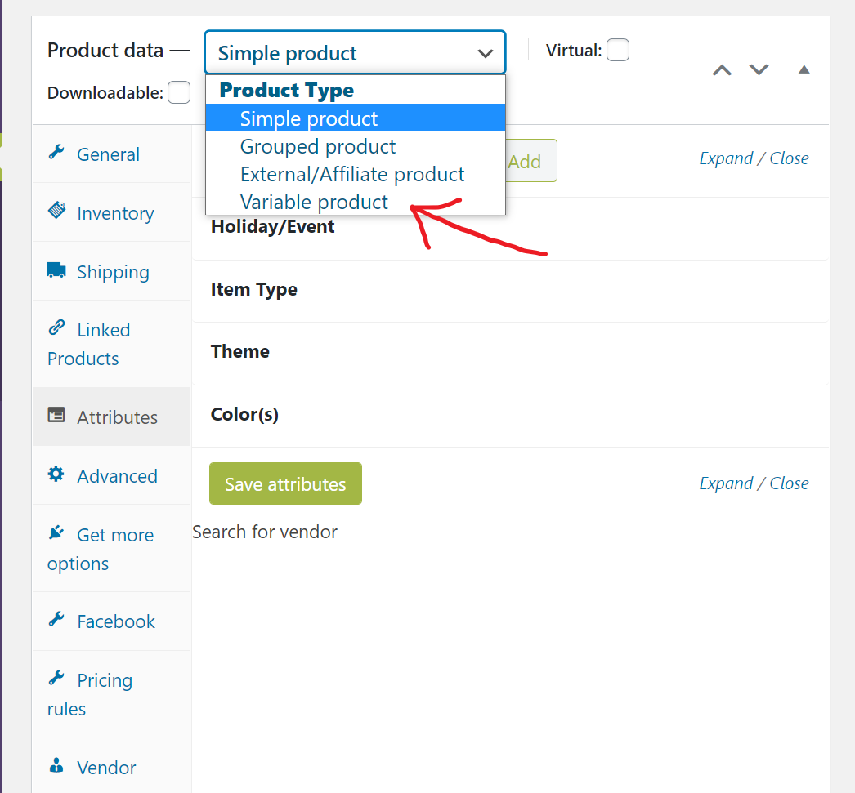Click the Attributes list icon
This screenshot has height=793, width=855.
click(56, 415)
